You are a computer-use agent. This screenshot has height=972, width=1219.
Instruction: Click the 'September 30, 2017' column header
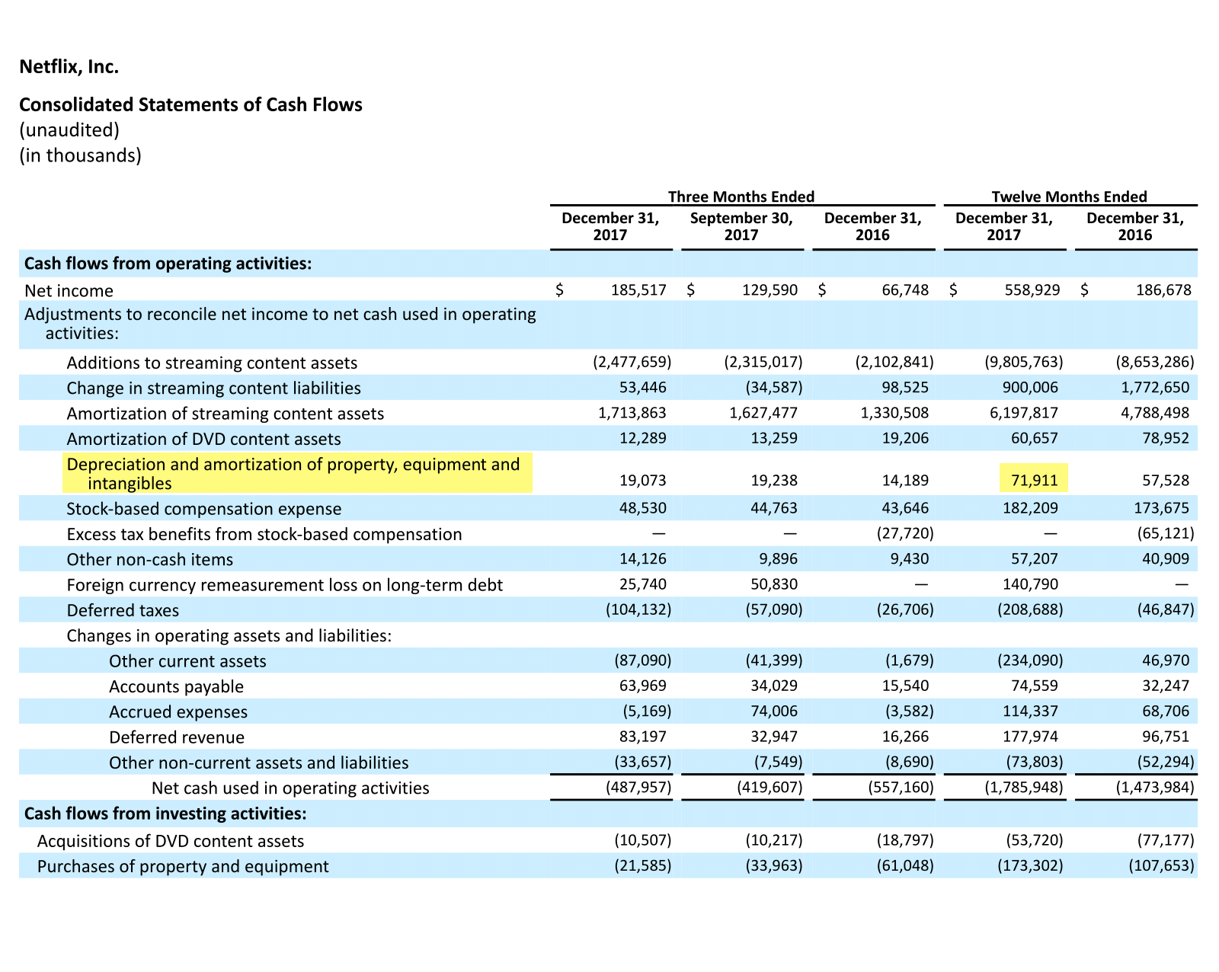(741, 226)
